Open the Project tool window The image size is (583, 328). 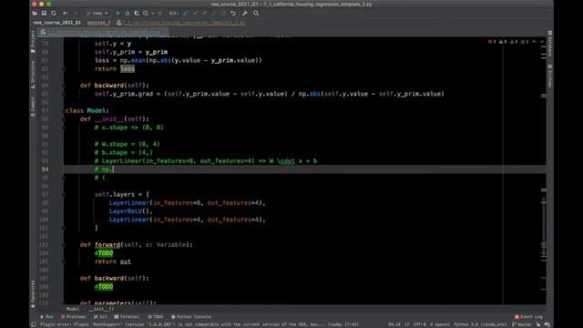click(33, 41)
